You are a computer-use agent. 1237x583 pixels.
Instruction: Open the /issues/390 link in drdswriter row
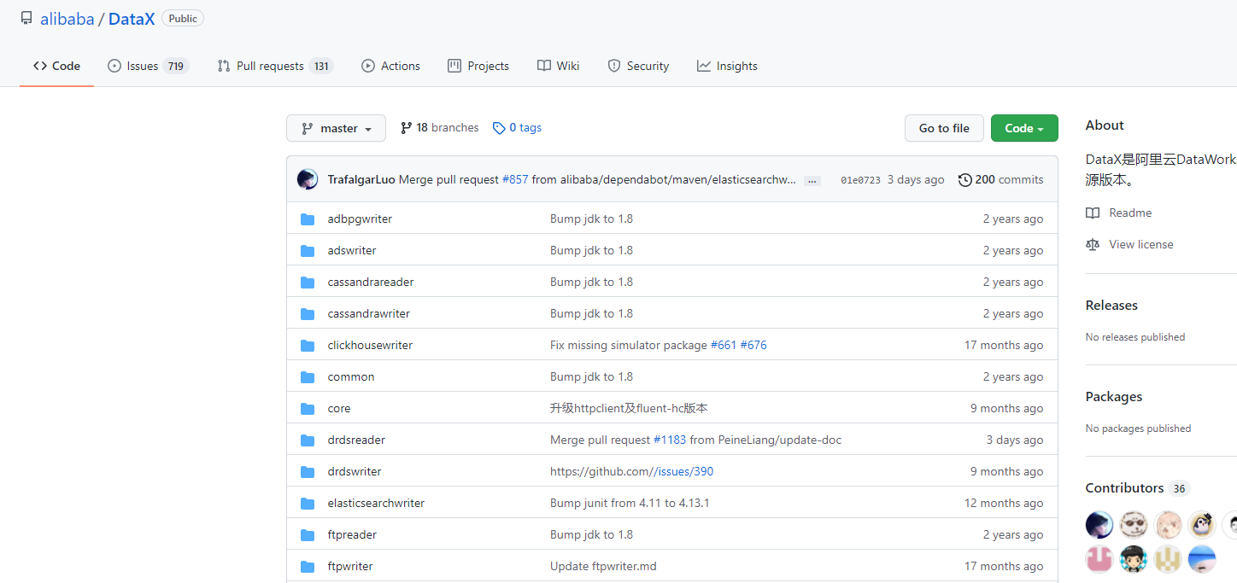click(x=685, y=472)
